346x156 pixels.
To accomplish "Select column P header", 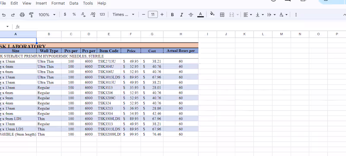I will click(x=337, y=34).
